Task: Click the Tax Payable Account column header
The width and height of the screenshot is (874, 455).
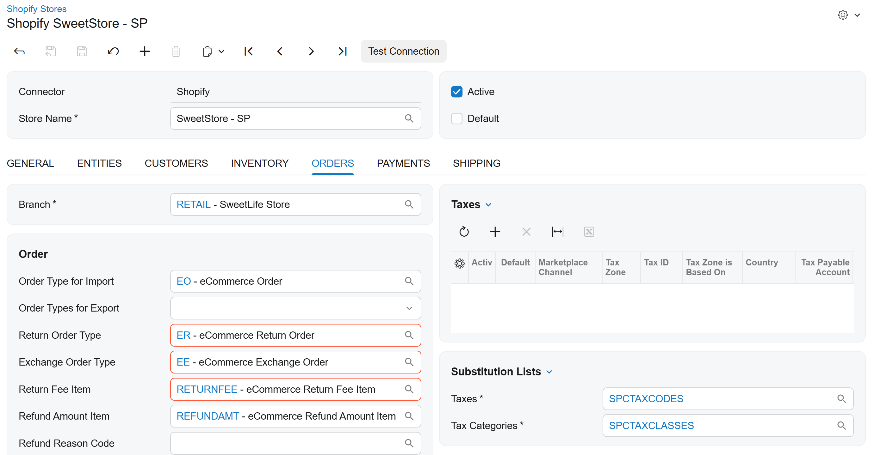Action: click(824, 267)
